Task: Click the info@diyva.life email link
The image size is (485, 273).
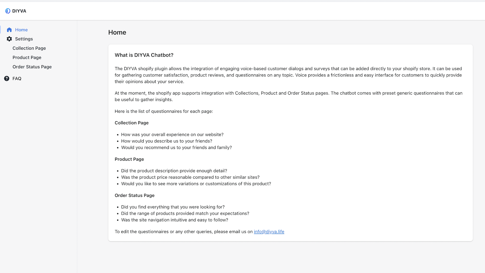Action: coord(269,232)
